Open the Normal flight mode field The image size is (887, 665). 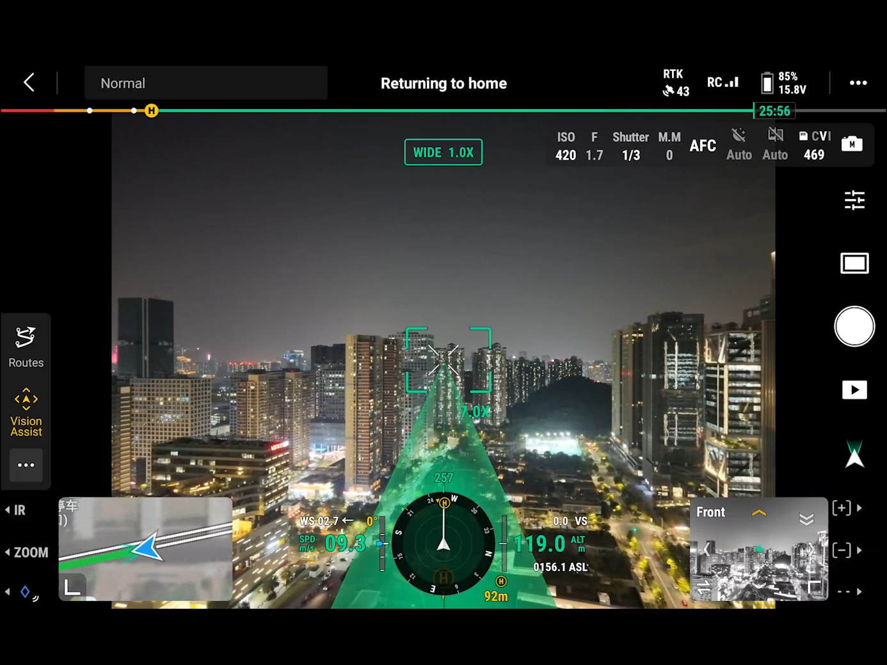tap(205, 83)
